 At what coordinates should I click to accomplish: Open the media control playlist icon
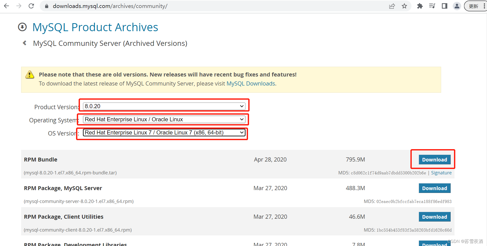coord(432,6)
